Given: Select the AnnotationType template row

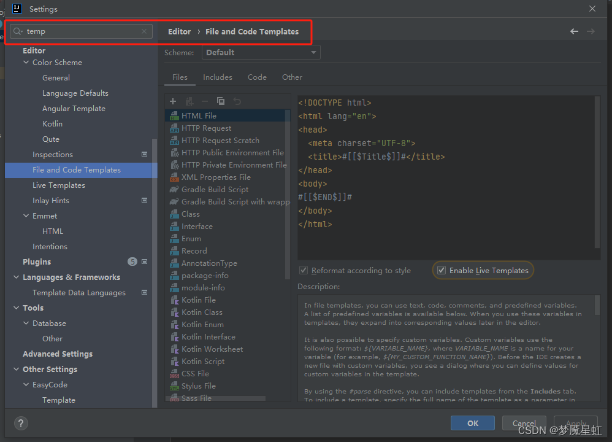Looking at the screenshot, I should click(228, 263).
